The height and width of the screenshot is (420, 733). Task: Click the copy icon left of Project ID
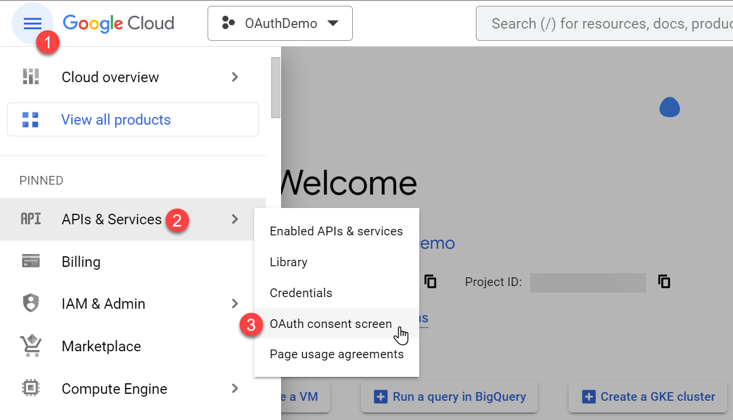pyautogui.click(x=430, y=282)
